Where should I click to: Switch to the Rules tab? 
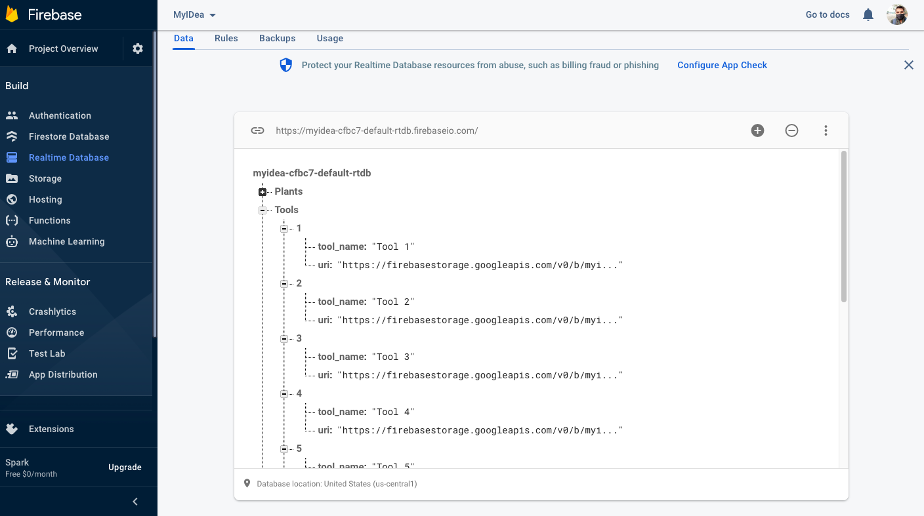pyautogui.click(x=226, y=38)
